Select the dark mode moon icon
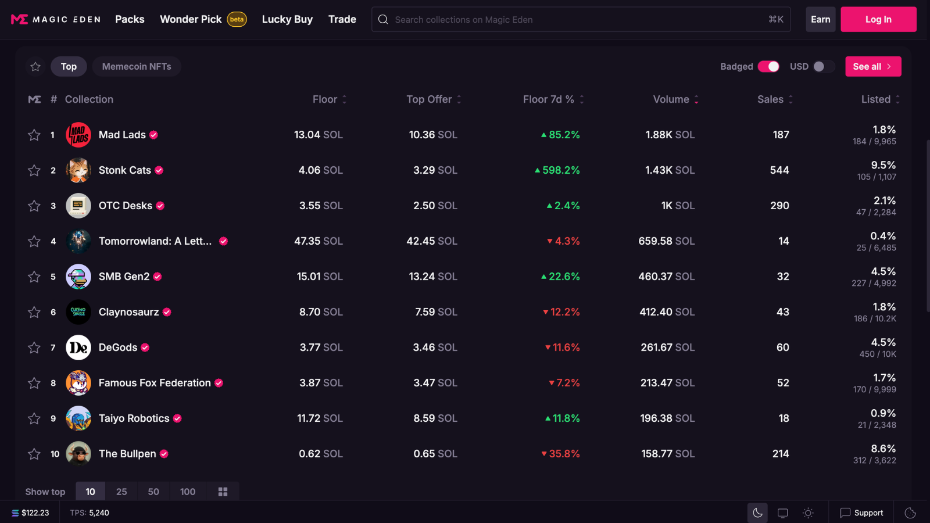930x523 pixels. [757, 513]
